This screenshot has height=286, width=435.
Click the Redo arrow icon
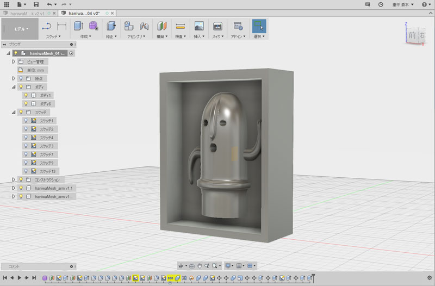point(64,4)
